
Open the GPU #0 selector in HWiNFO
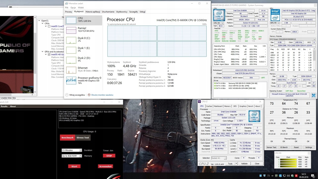pos(275,23)
